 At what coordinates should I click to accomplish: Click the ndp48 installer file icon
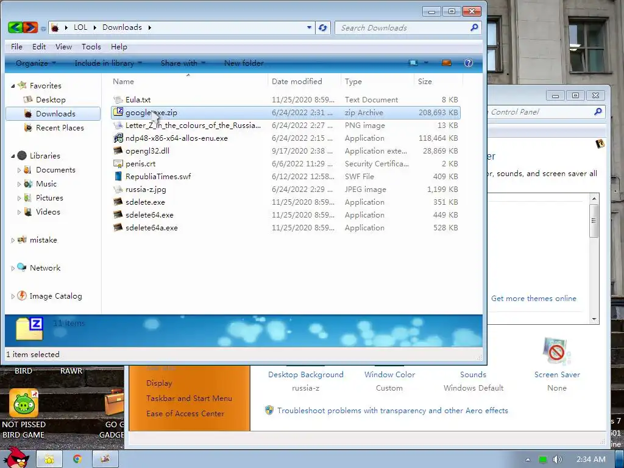tap(118, 138)
